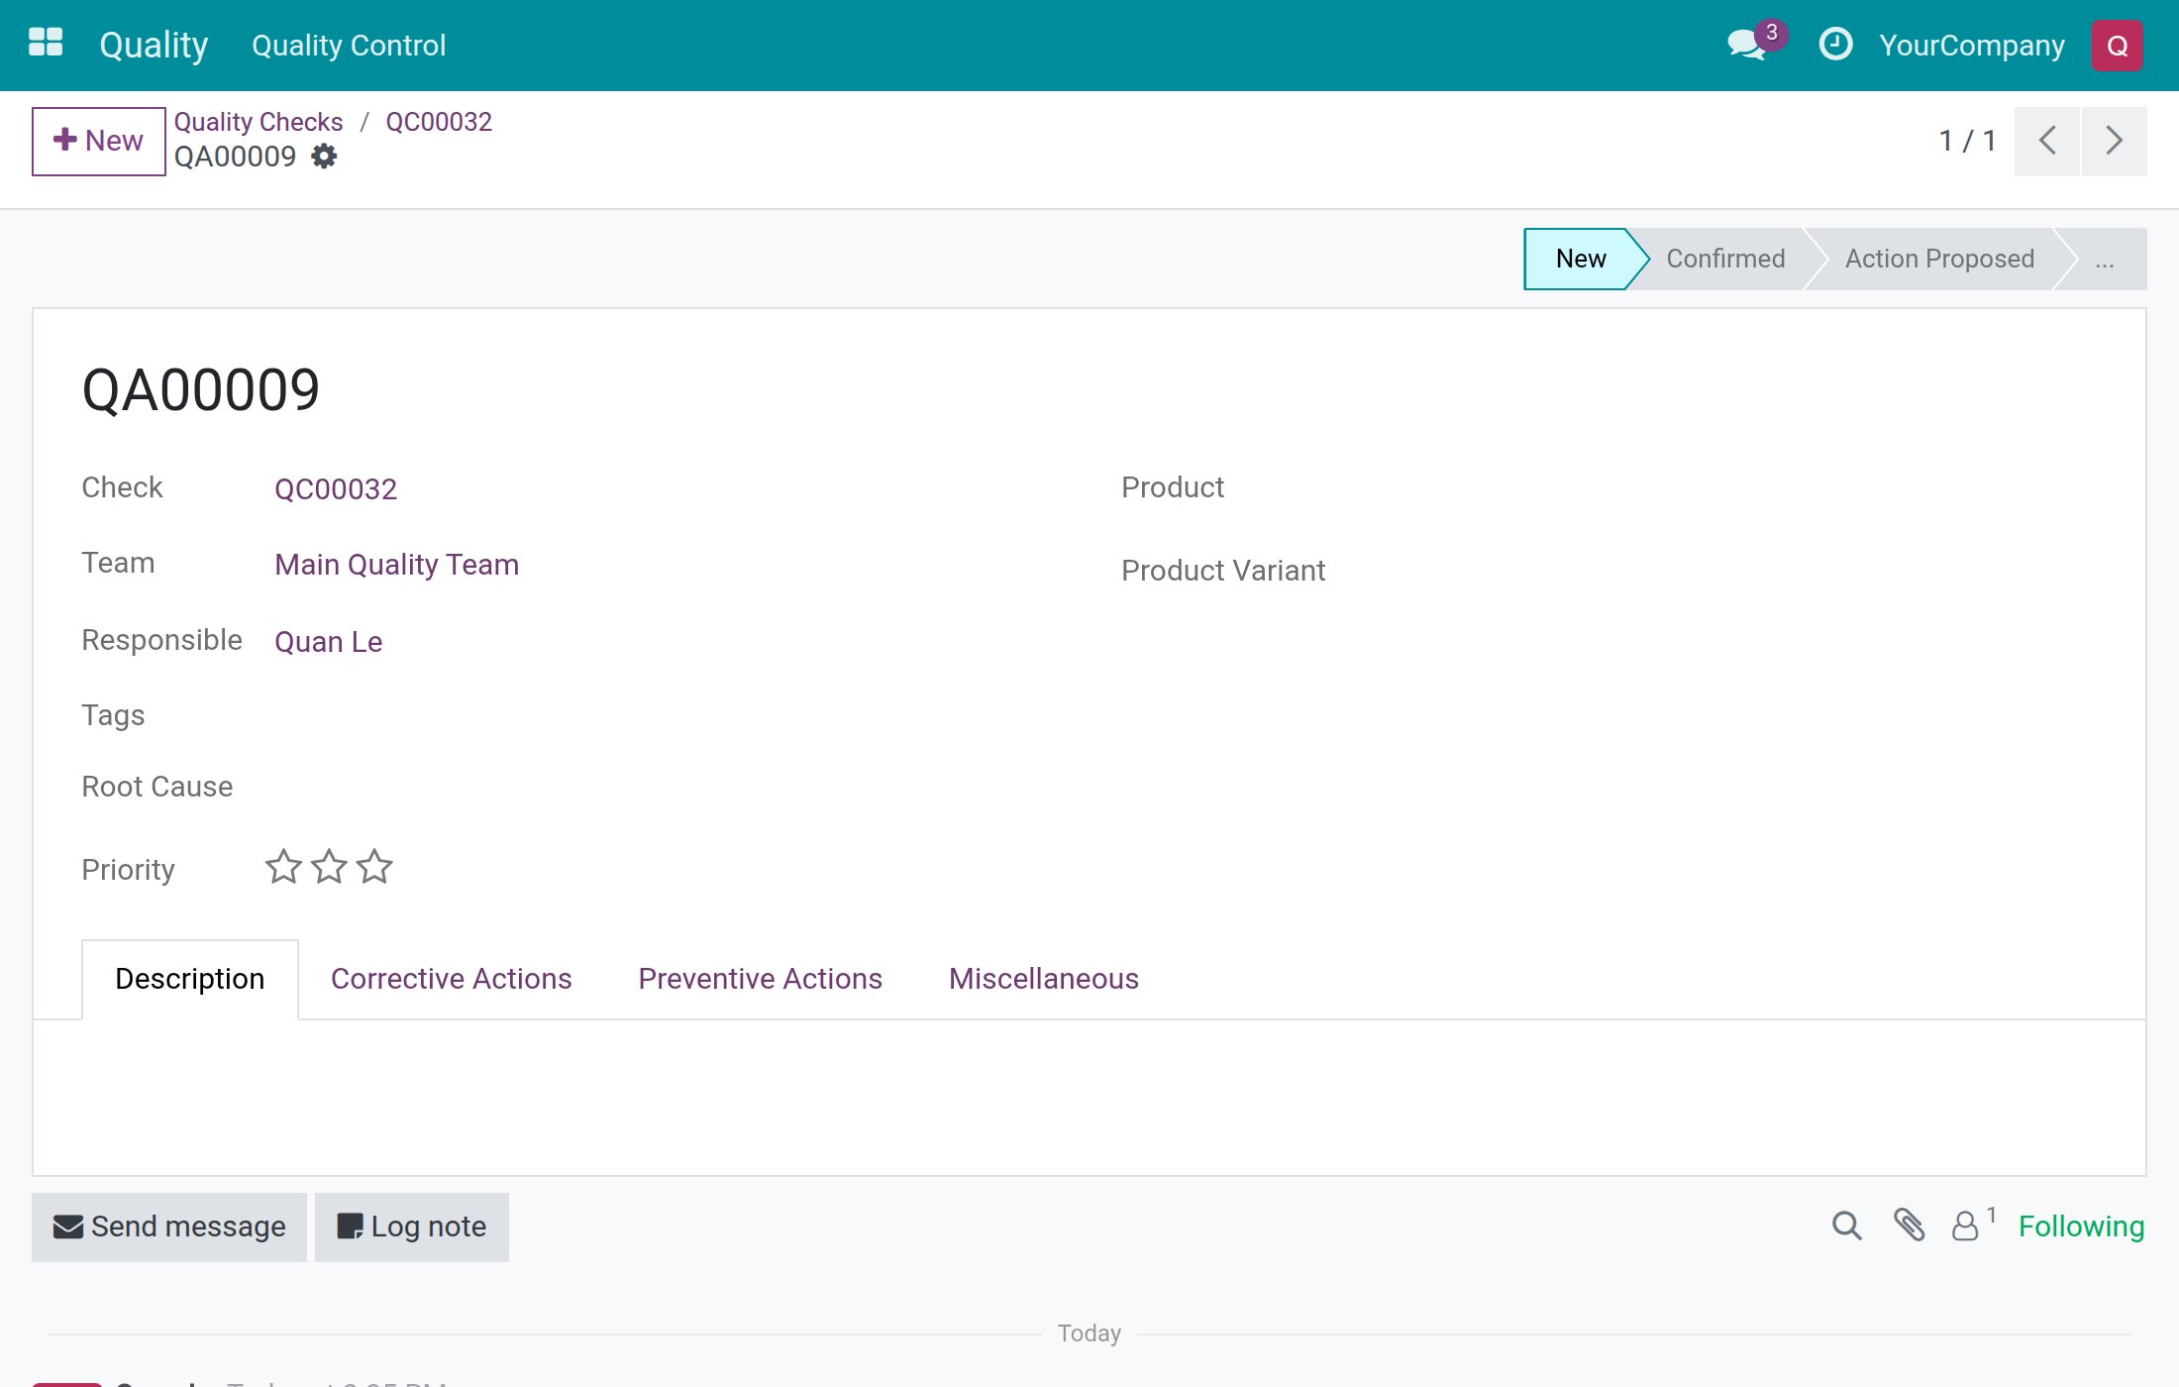The width and height of the screenshot is (2179, 1387).
Task: Expand more stages with the ellipsis
Action: tap(2104, 260)
